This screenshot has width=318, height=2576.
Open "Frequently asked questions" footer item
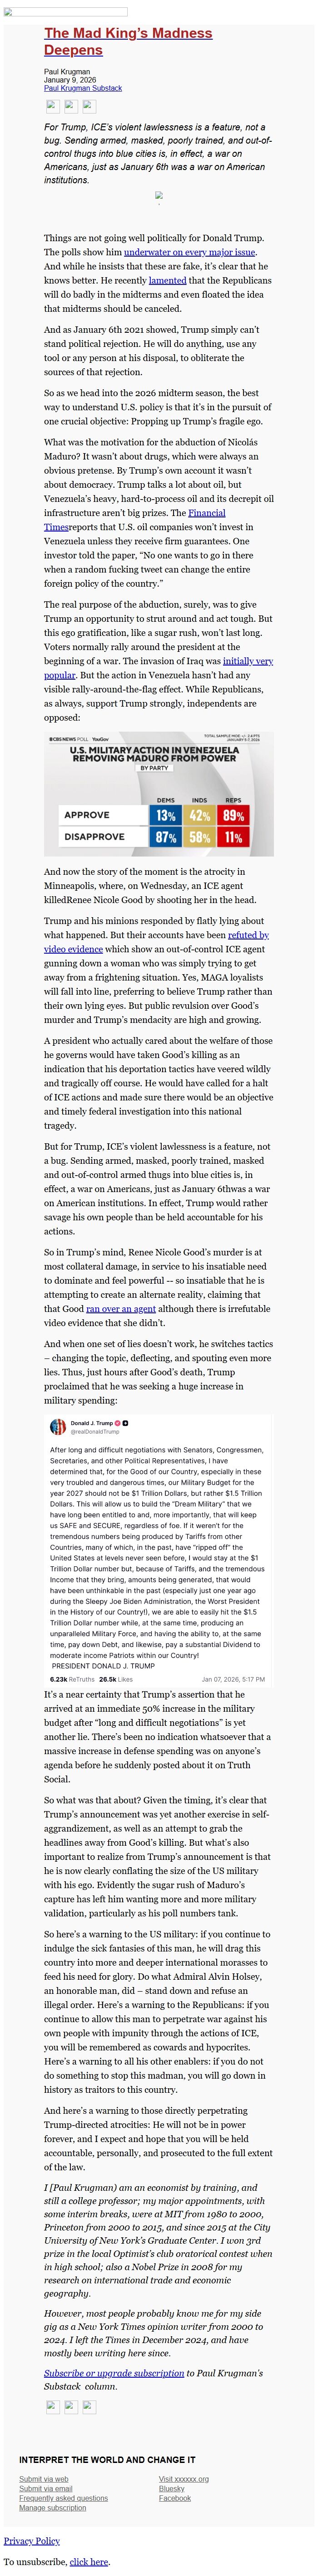63,2497
